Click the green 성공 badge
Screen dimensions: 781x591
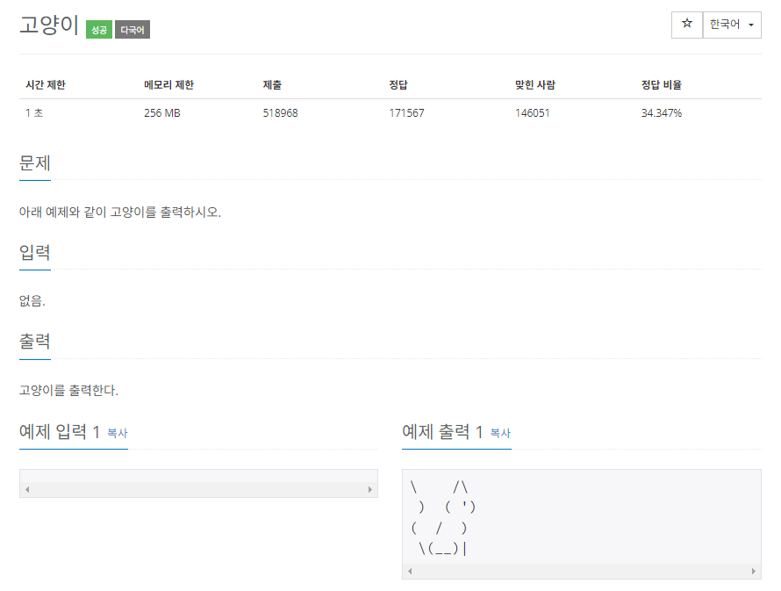pyautogui.click(x=99, y=30)
